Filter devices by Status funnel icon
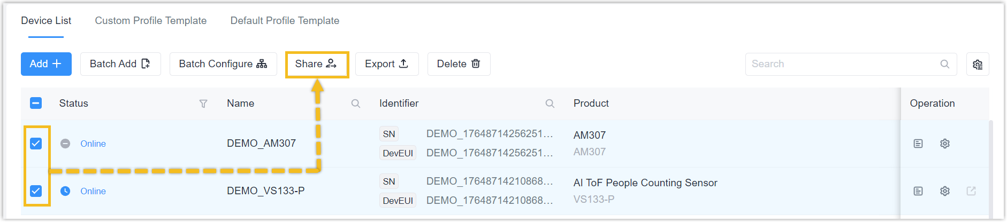 (x=203, y=104)
